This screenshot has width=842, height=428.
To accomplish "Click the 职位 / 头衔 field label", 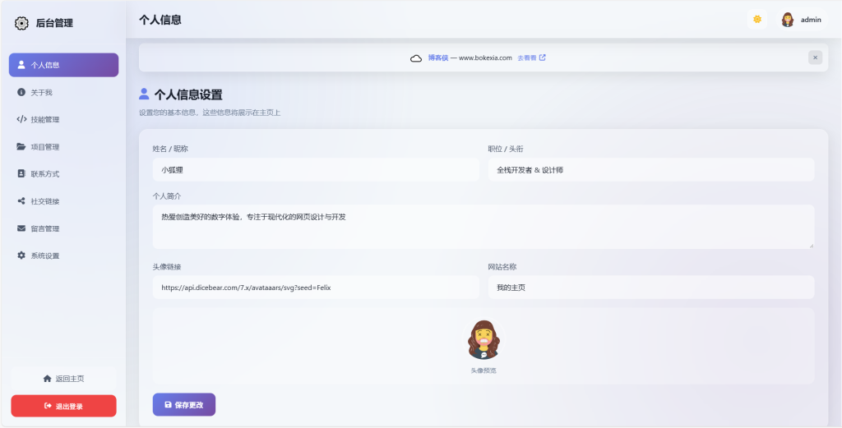I will [x=506, y=149].
